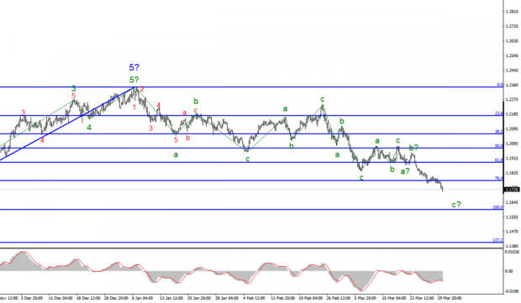Click the green '5?' wave label
The image size is (521, 303).
pos(134,80)
